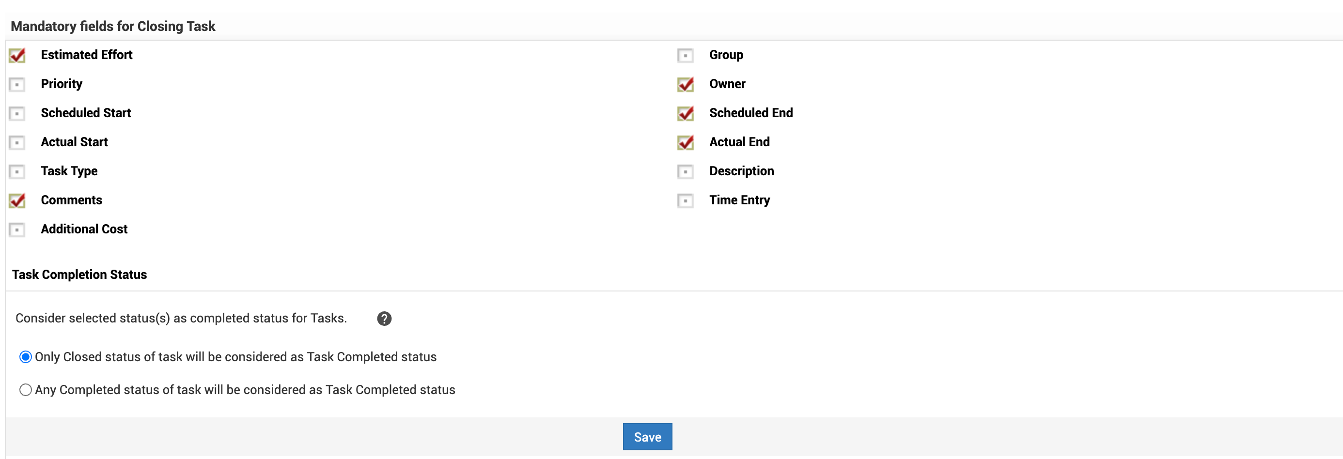Screen dimensions: 1343x459
Task: Uncheck the Owner checkbox
Action: 685,84
